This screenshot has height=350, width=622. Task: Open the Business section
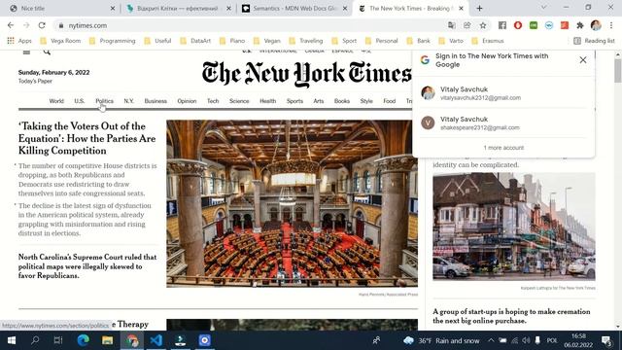(x=155, y=101)
